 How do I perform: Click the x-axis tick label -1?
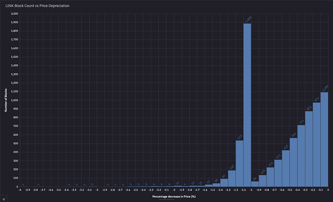[251, 190]
